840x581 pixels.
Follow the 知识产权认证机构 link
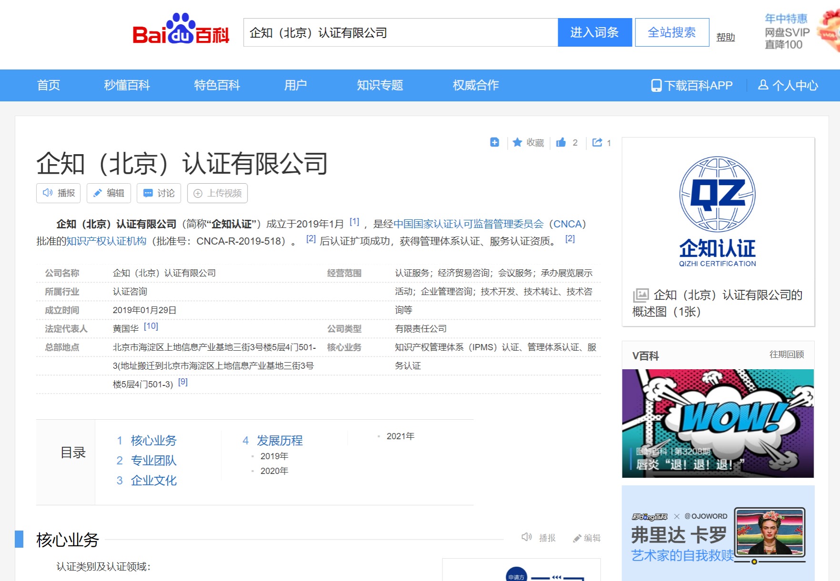pyautogui.click(x=106, y=241)
